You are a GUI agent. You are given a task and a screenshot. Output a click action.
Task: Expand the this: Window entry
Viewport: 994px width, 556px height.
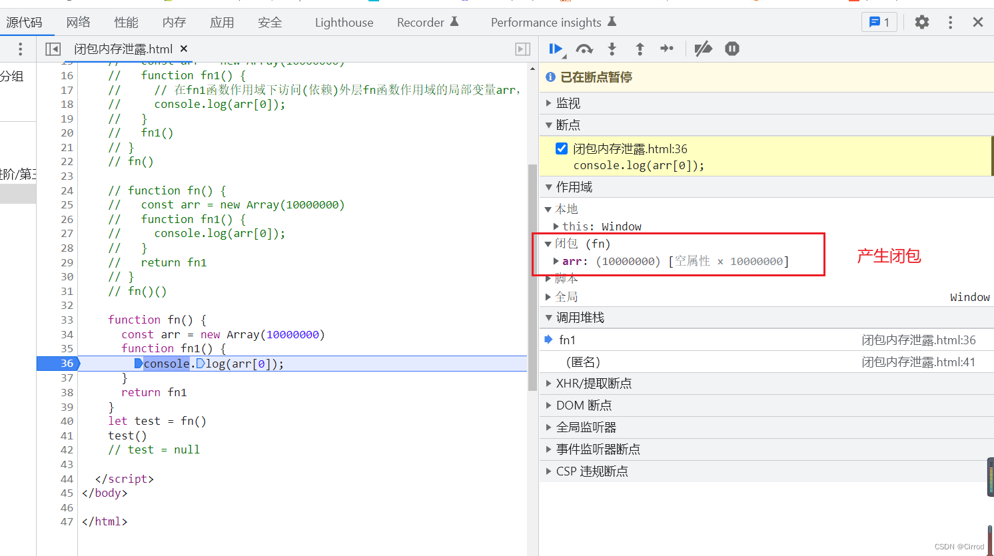tap(556, 226)
